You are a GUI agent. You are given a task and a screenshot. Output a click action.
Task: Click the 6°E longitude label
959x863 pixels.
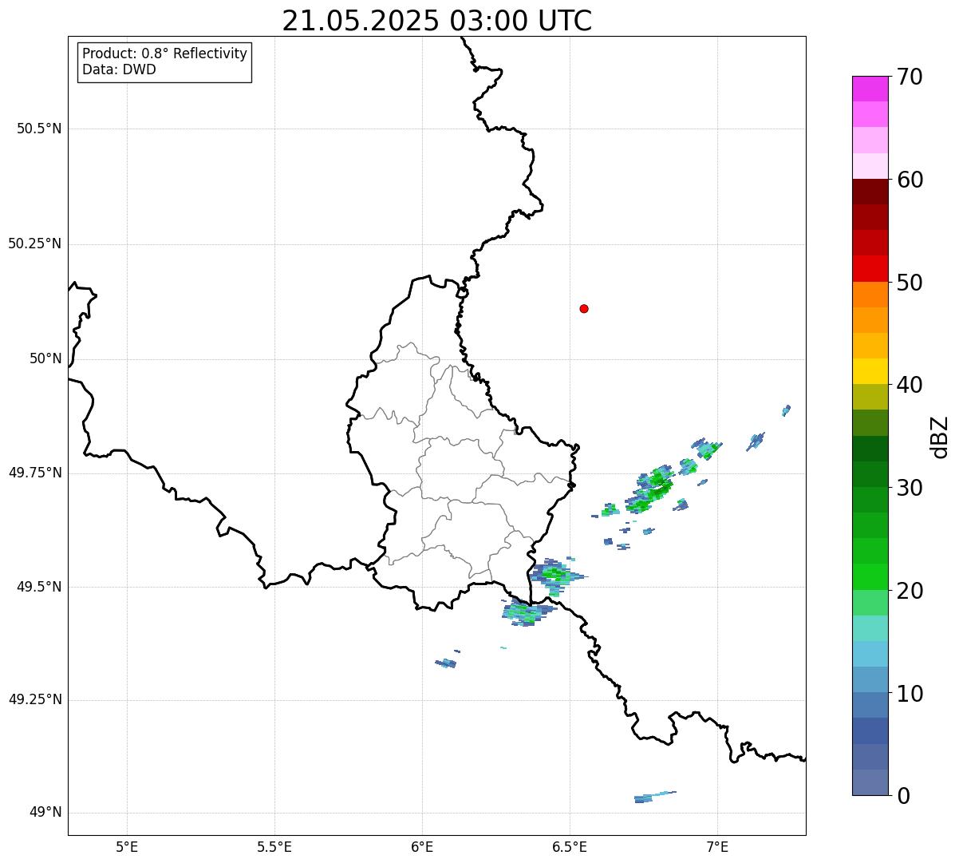[x=422, y=847]
